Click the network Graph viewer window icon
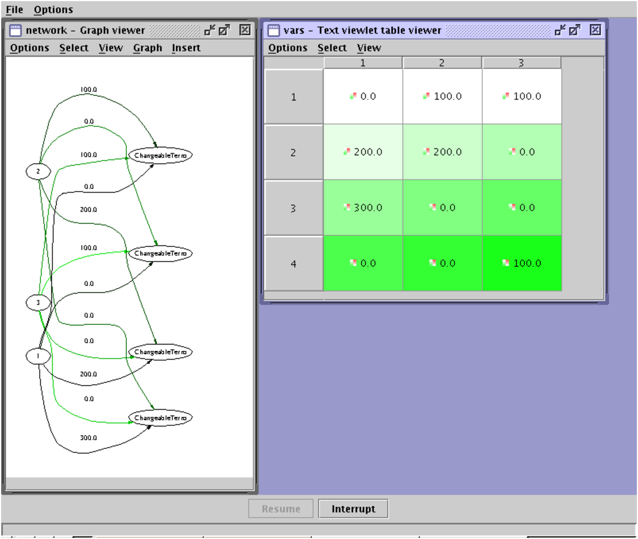The width and height of the screenshot is (638, 539). pyautogui.click(x=16, y=30)
